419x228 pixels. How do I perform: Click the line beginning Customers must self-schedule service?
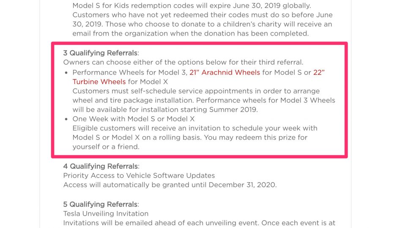coord(196,91)
